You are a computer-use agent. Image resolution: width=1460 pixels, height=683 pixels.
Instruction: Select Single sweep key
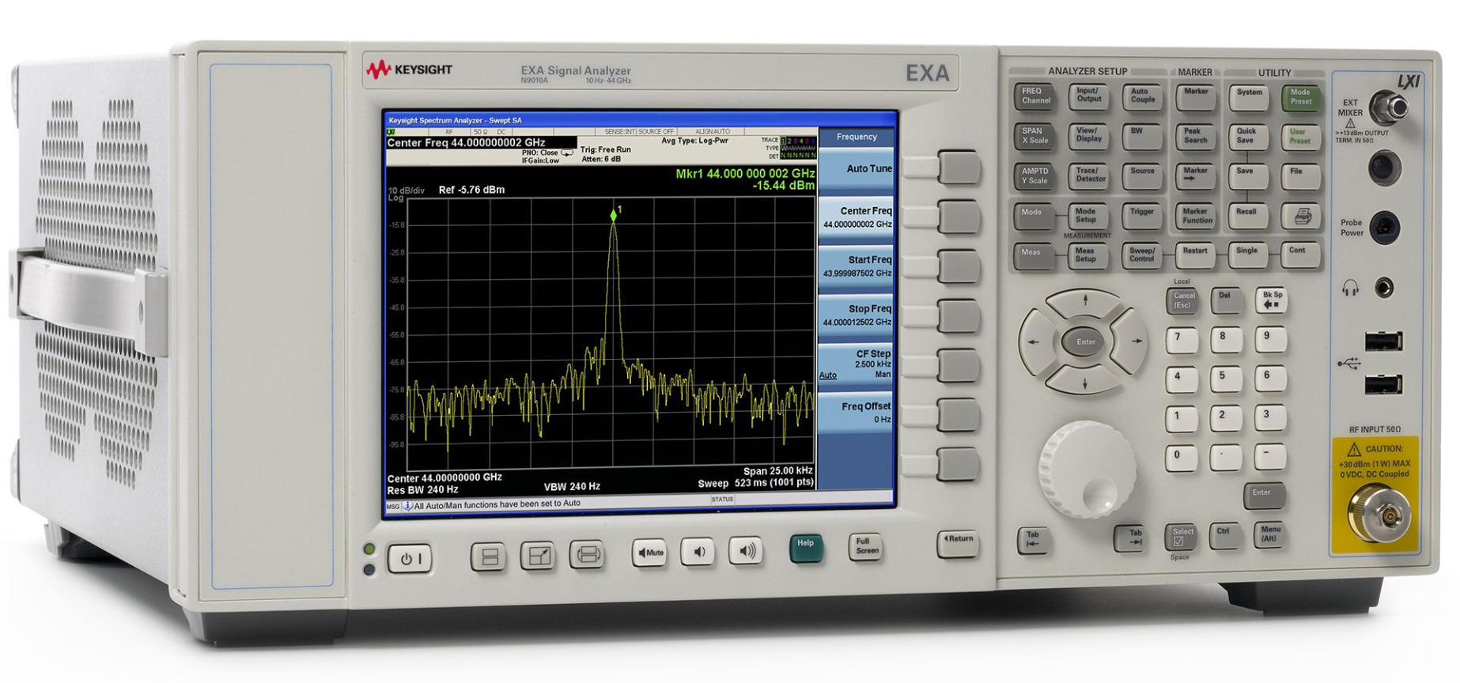(1246, 255)
